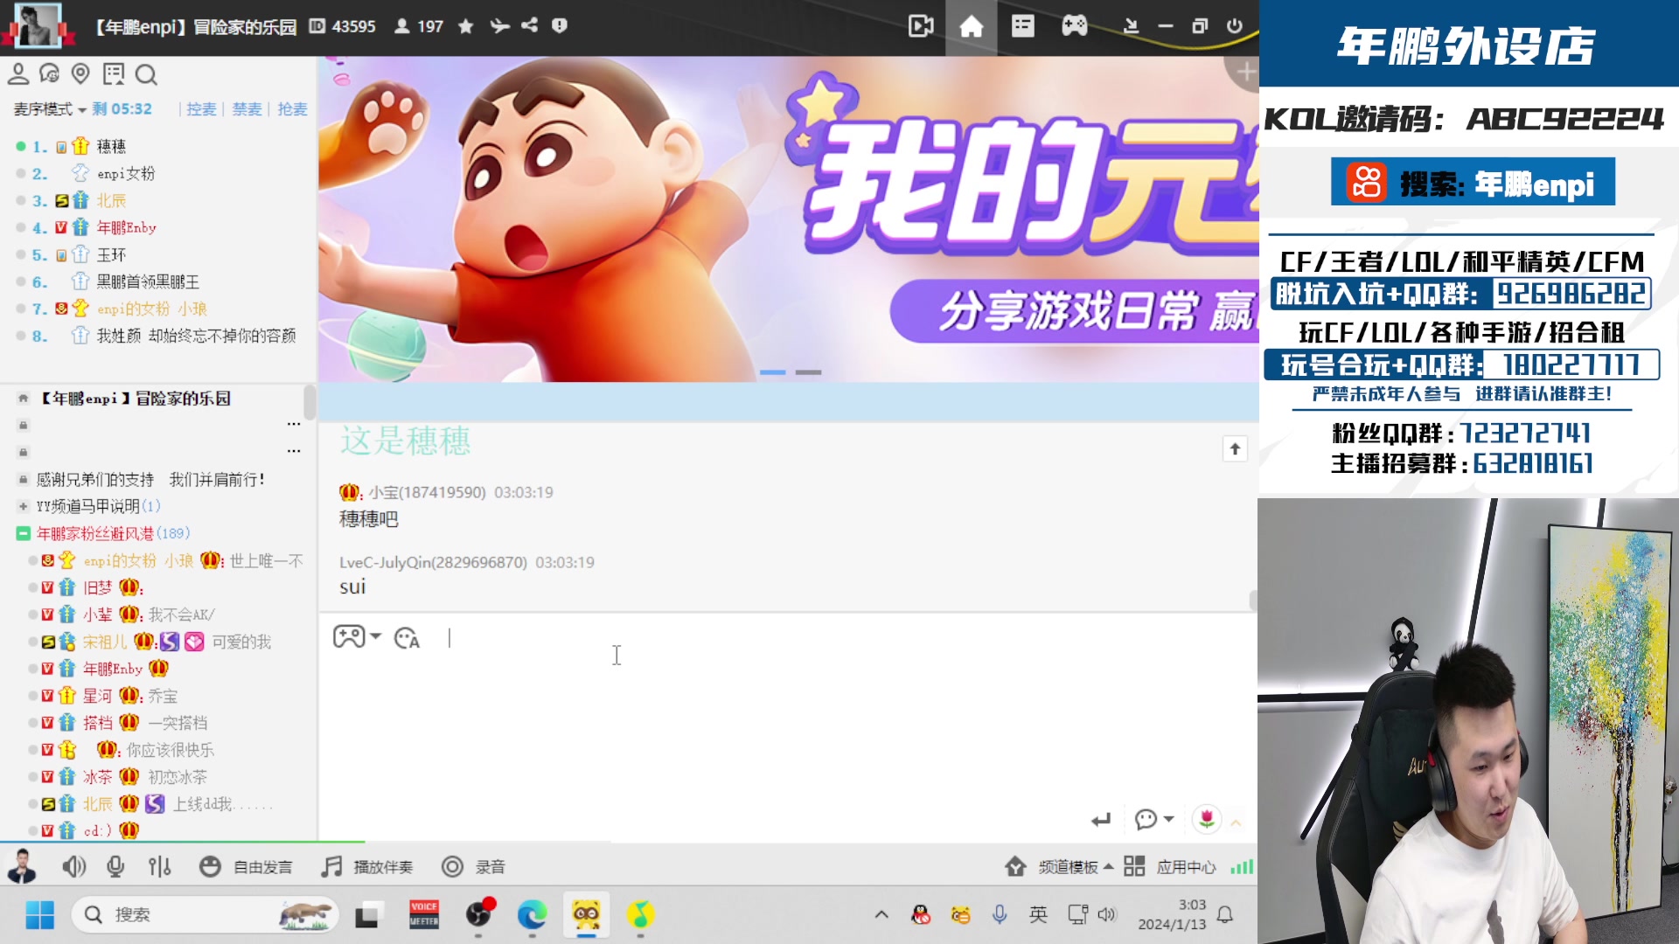Image resolution: width=1679 pixels, height=944 pixels.
Task: Switch the 英 input language indicator
Action: tap(1038, 915)
